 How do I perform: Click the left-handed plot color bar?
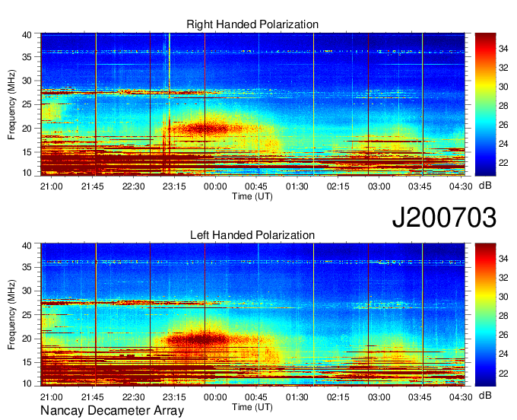coord(485,315)
